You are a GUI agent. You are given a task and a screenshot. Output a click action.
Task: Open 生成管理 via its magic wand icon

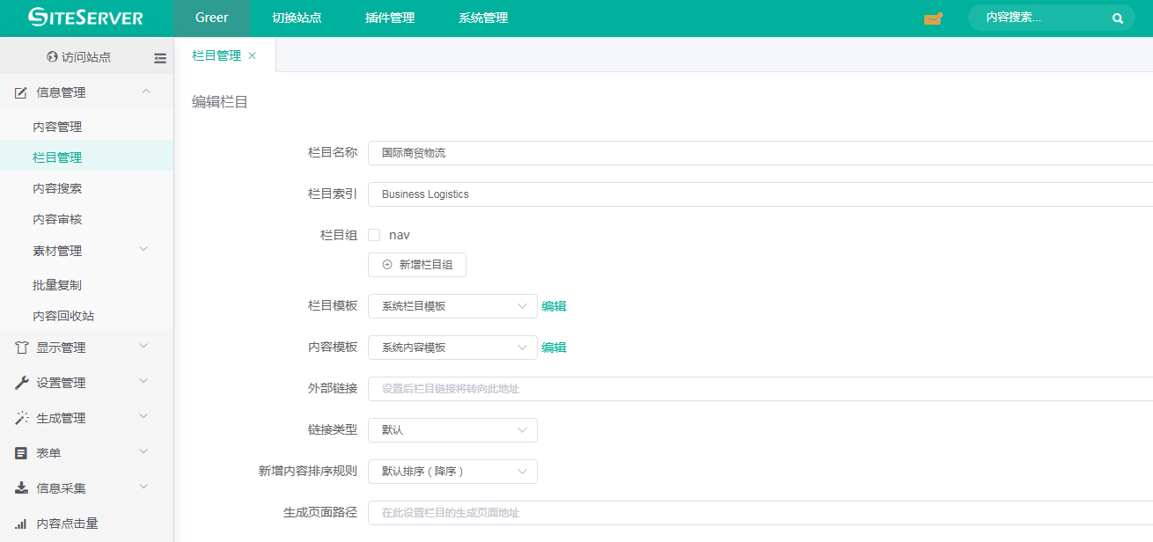[22, 418]
